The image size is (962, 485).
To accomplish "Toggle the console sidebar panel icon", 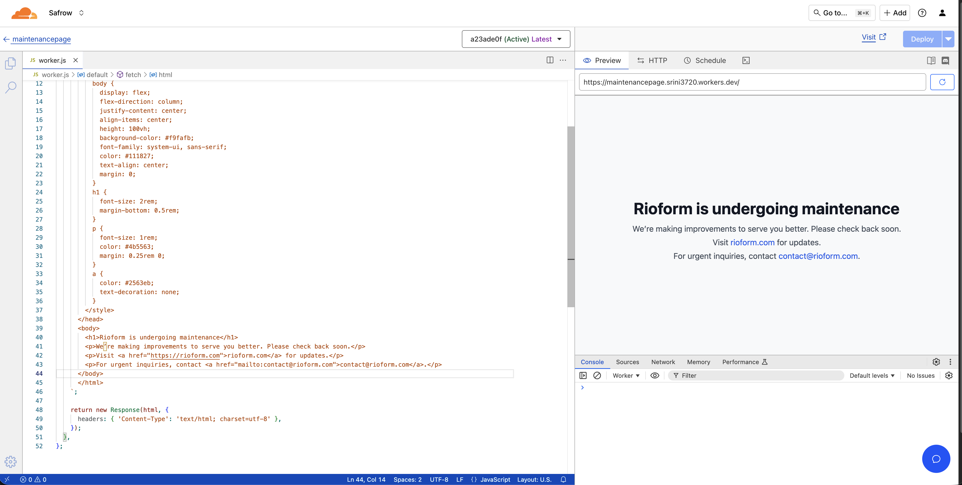I will pos(583,376).
